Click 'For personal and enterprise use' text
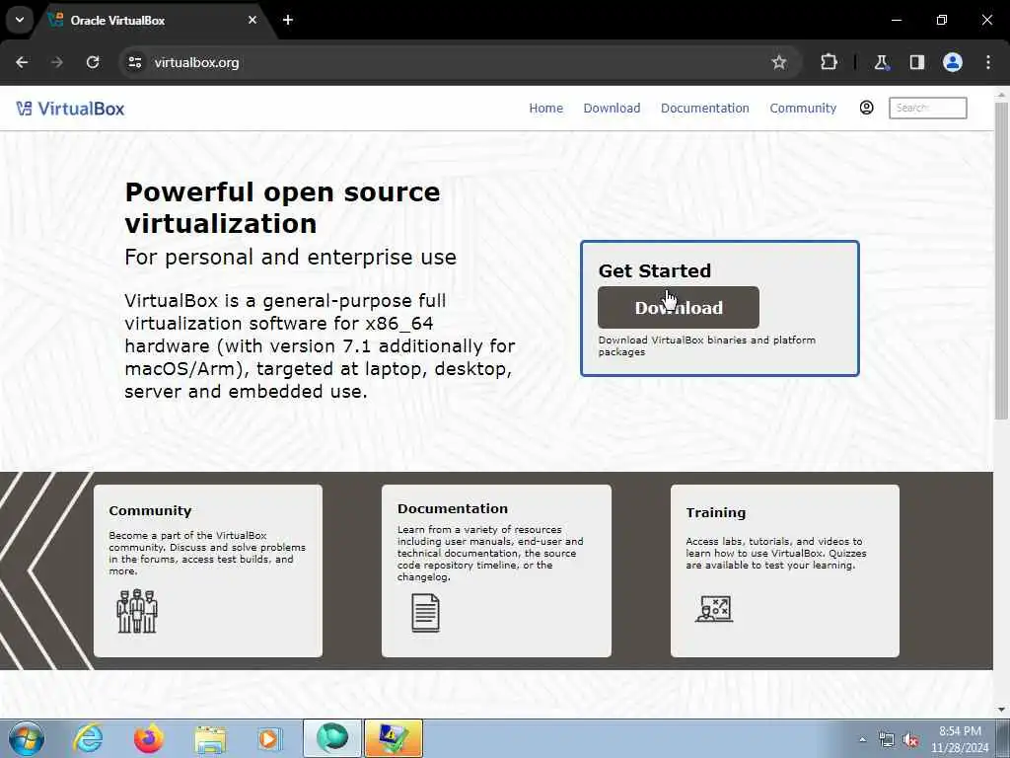Viewport: 1010px width, 758px height. click(291, 258)
